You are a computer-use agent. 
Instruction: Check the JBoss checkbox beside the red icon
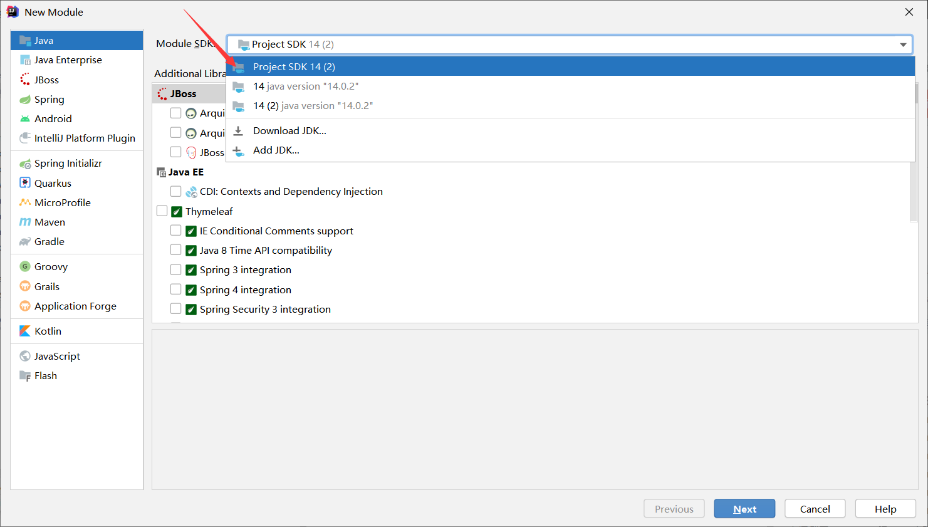pos(176,152)
